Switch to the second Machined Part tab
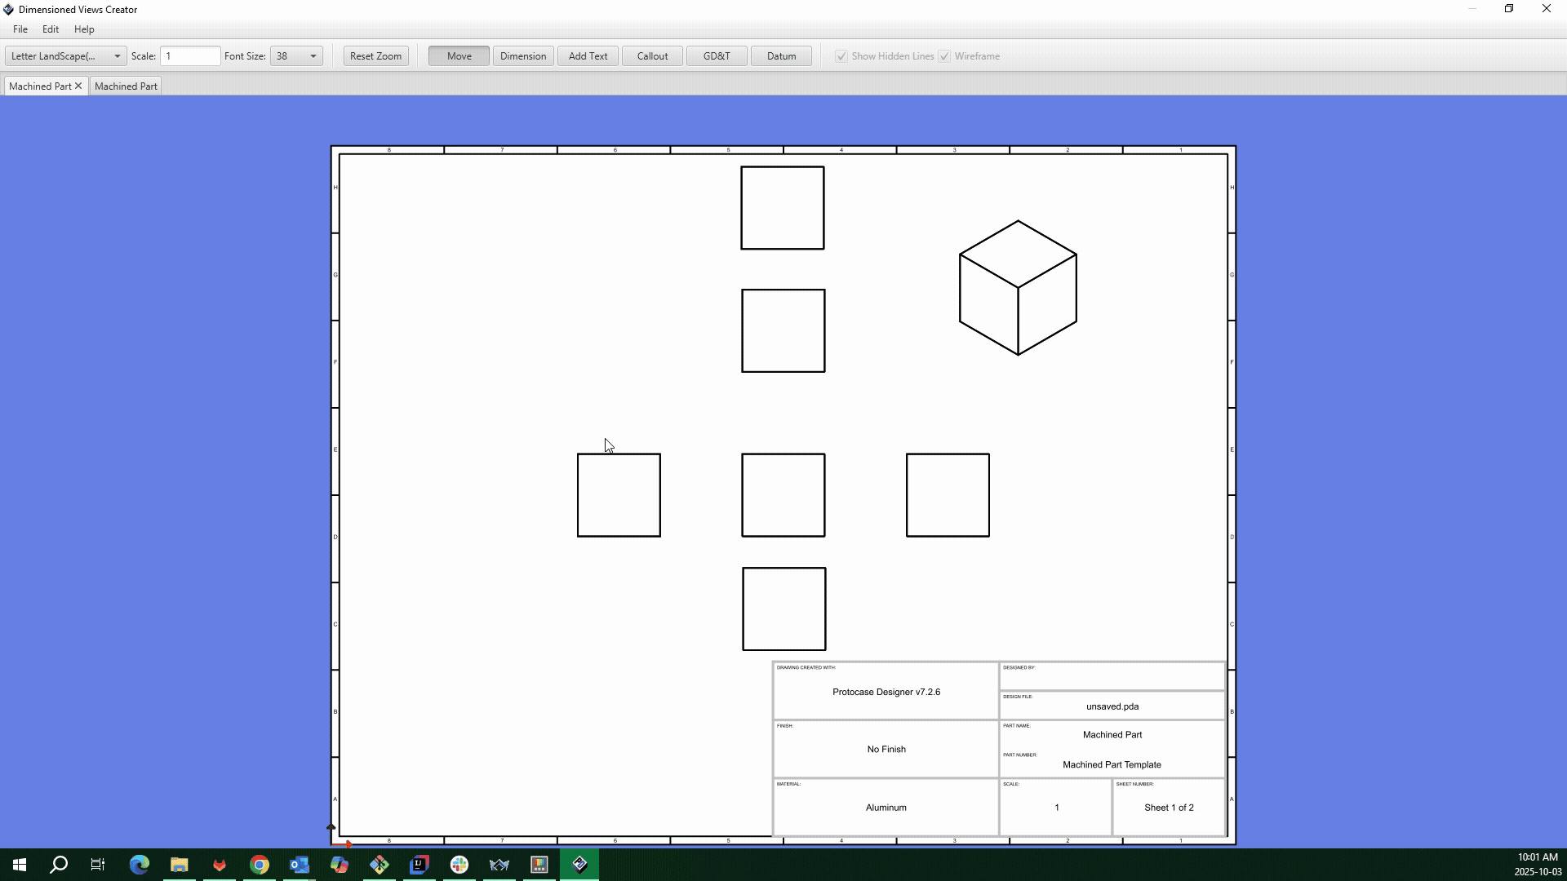This screenshot has width=1567, height=881. coord(126,86)
